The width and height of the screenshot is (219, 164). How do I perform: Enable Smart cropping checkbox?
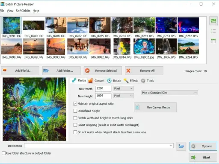(75, 125)
